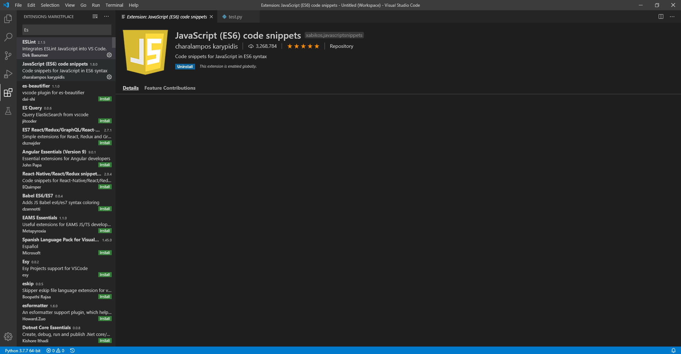This screenshot has height=354, width=681.
Task: Install EAMS Essentials extension
Action: tap(105, 231)
